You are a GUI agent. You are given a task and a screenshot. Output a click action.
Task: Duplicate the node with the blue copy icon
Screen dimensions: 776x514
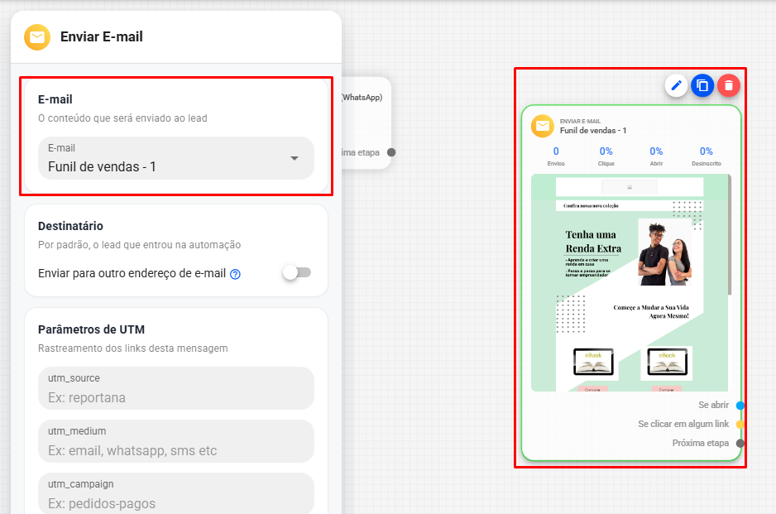click(x=702, y=86)
